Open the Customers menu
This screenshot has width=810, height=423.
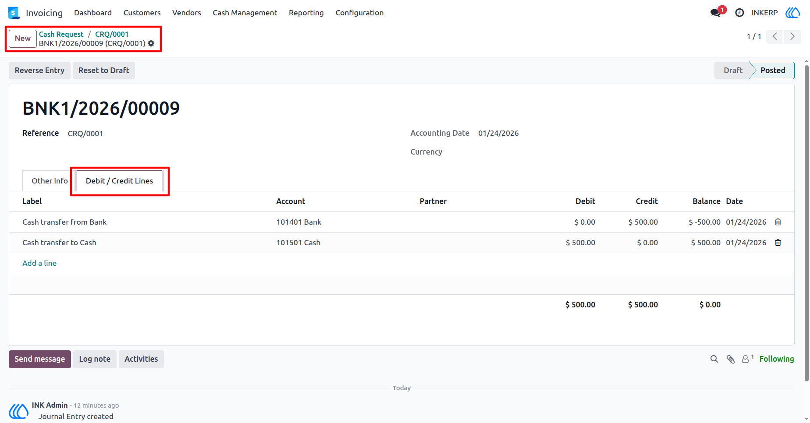pyautogui.click(x=142, y=13)
